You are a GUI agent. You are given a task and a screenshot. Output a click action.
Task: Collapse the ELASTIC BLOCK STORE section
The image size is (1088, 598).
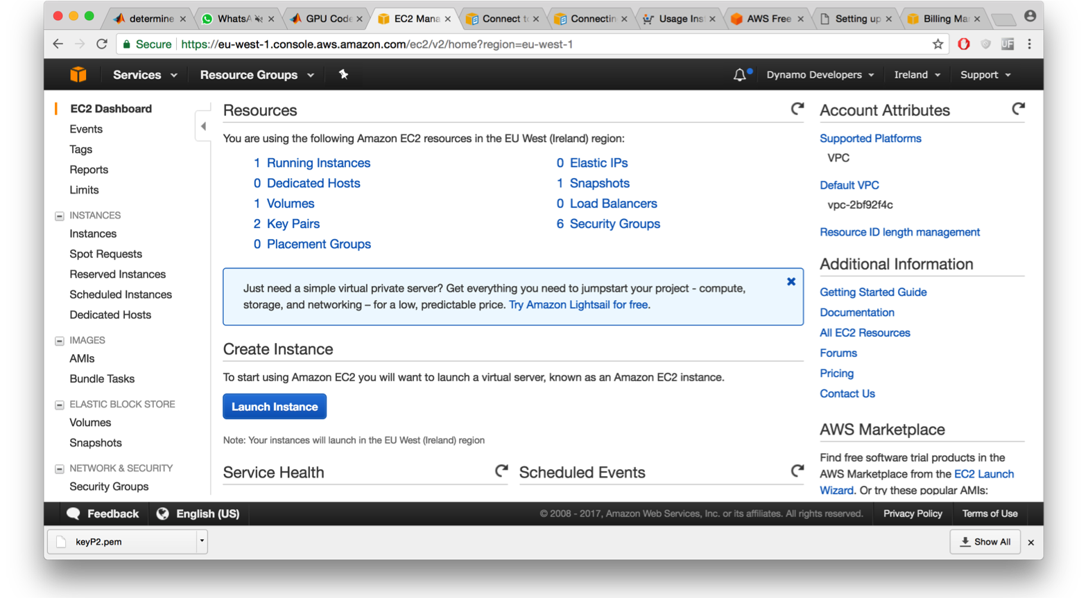[x=60, y=405]
